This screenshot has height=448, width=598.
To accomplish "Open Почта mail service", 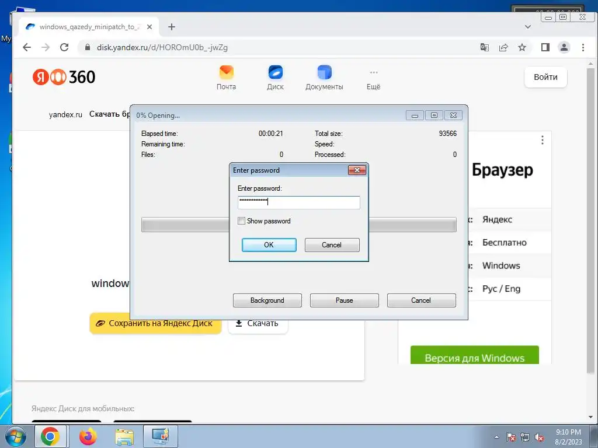I will [x=226, y=78].
